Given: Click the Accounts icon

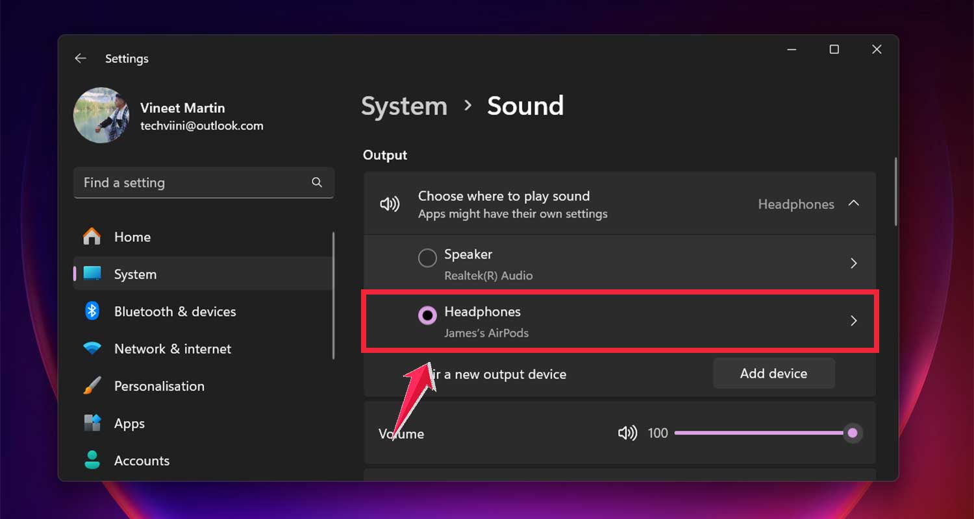Looking at the screenshot, I should click(x=92, y=461).
